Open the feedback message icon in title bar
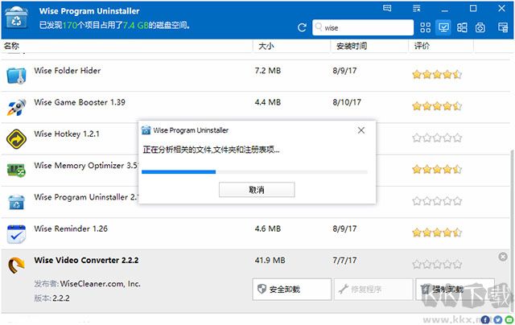515x325 pixels. click(387, 8)
